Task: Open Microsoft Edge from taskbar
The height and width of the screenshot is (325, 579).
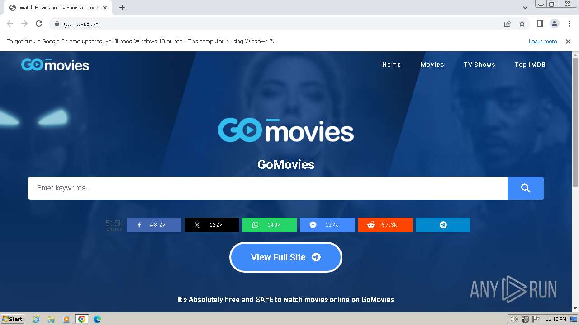Action: pyautogui.click(x=97, y=319)
